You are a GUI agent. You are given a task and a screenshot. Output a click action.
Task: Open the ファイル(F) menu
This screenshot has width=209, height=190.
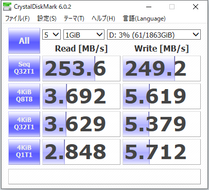pos(17,19)
